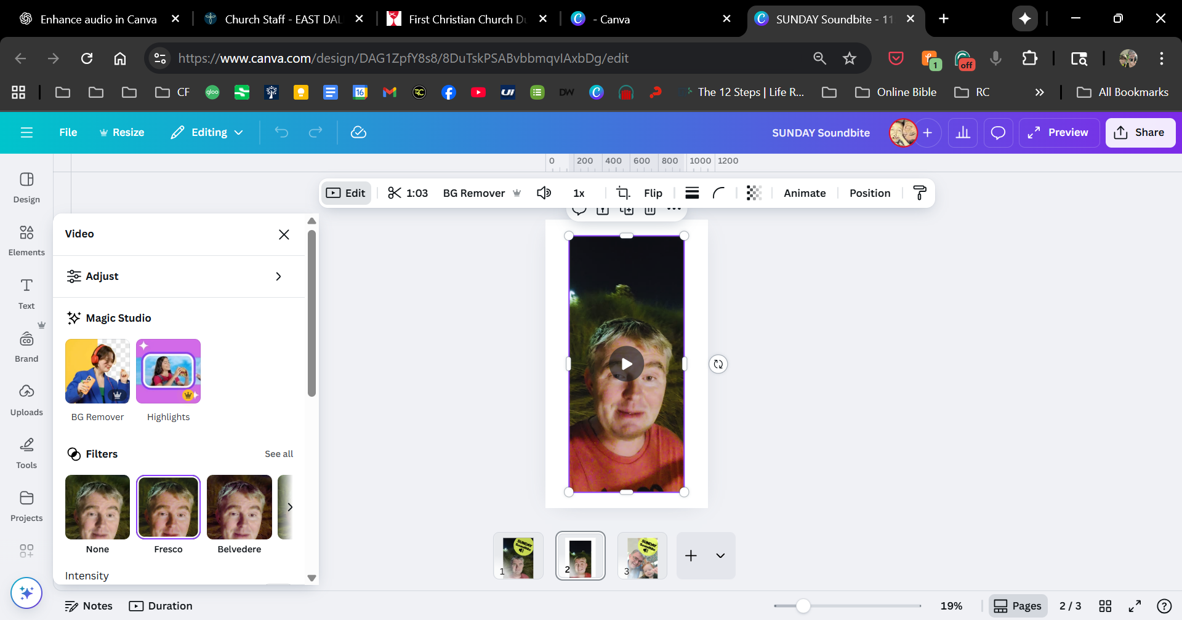Click the Share button
Viewport: 1182px width, 620px height.
[1140, 132]
